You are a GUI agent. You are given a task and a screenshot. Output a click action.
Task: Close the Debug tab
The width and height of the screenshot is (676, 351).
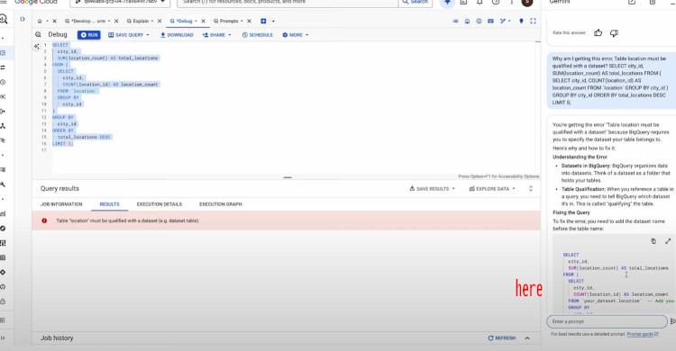tap(203, 21)
